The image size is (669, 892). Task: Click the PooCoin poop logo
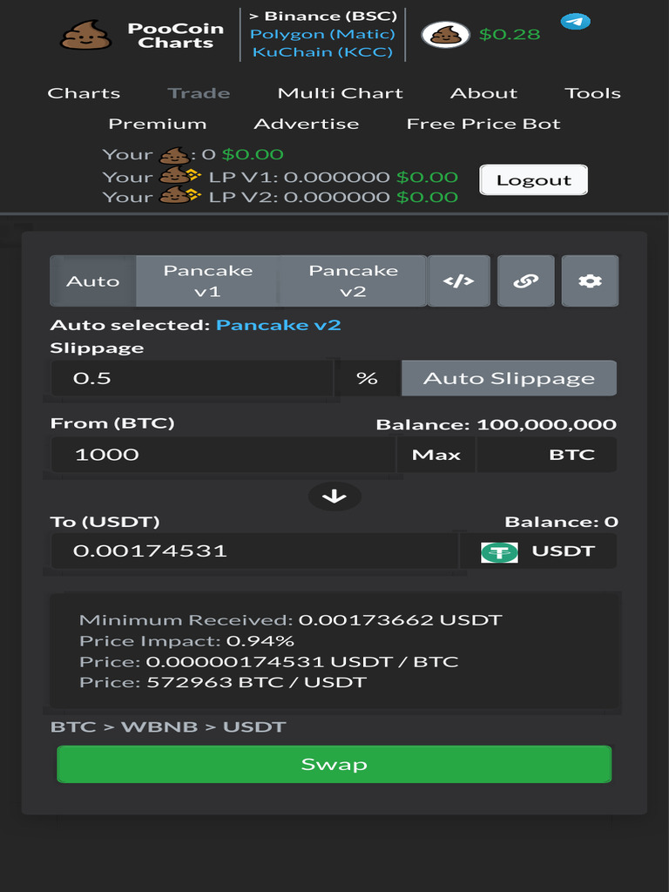pos(86,34)
